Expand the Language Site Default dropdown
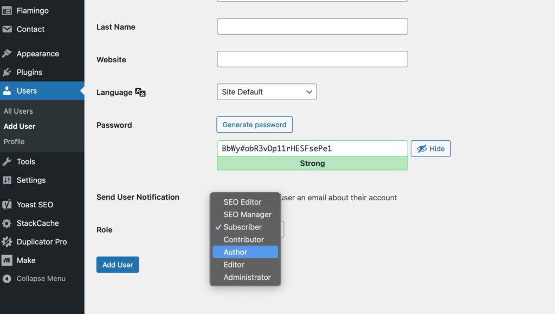Viewport: 555px width, 314px height. tap(267, 92)
